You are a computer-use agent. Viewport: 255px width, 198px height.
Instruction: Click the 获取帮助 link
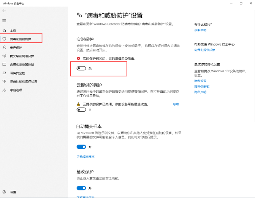pos(200,30)
